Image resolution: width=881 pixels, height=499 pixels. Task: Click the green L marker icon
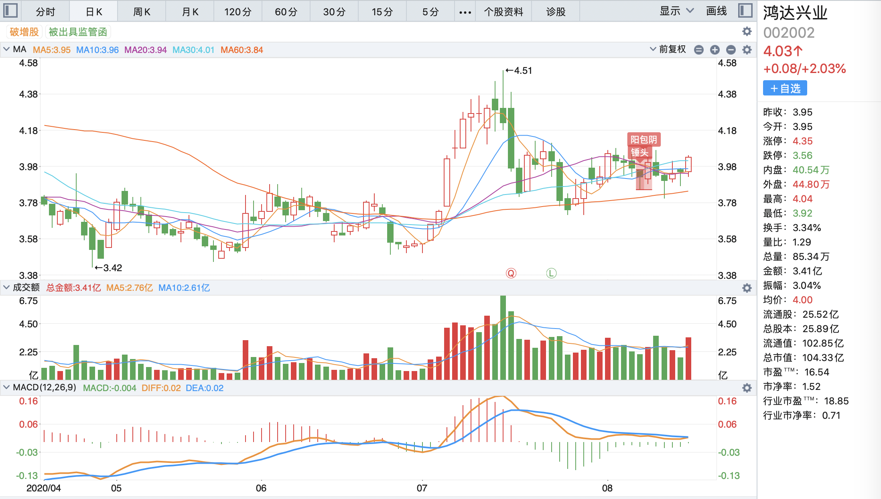(x=551, y=273)
